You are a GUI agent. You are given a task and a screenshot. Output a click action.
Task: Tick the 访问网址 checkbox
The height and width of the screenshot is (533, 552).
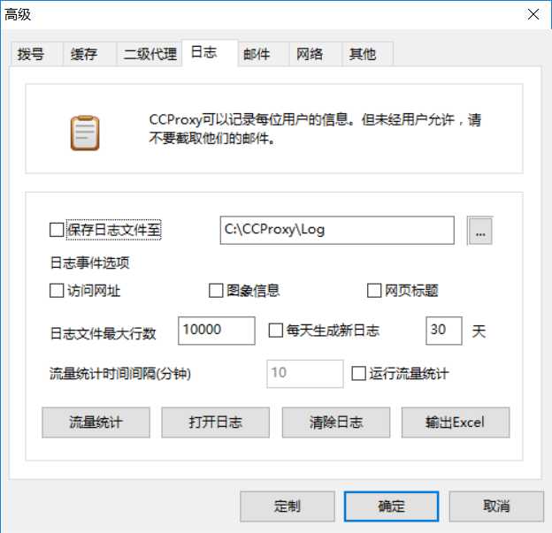57,291
